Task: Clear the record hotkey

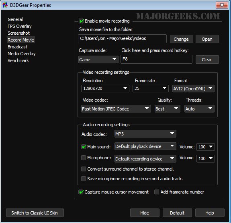Action: (x=207, y=60)
